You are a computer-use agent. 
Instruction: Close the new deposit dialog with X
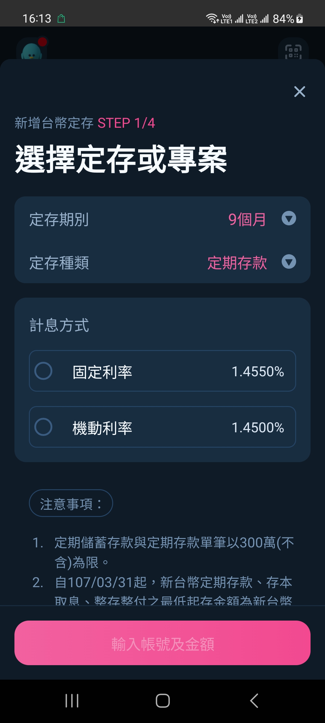click(299, 92)
